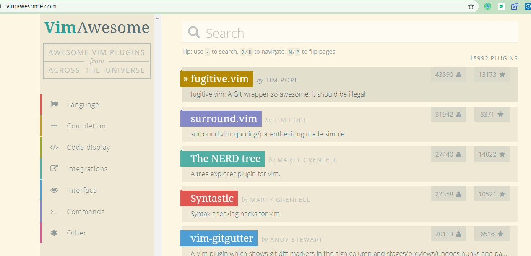The height and width of the screenshot is (256, 531).
Task: Click the eye icon beside Interface
Action: pos(54,190)
